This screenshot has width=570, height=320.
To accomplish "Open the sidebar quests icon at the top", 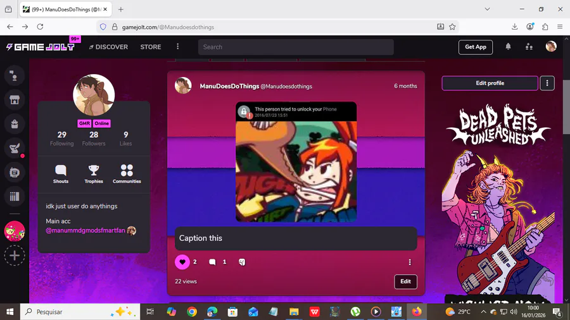I will click(15, 75).
